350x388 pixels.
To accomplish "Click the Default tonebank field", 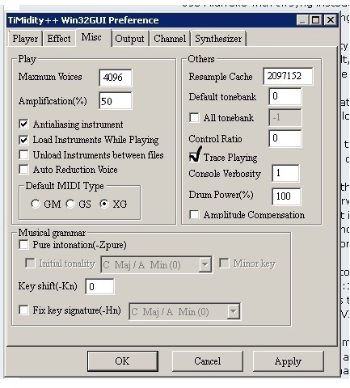I will tap(285, 96).
